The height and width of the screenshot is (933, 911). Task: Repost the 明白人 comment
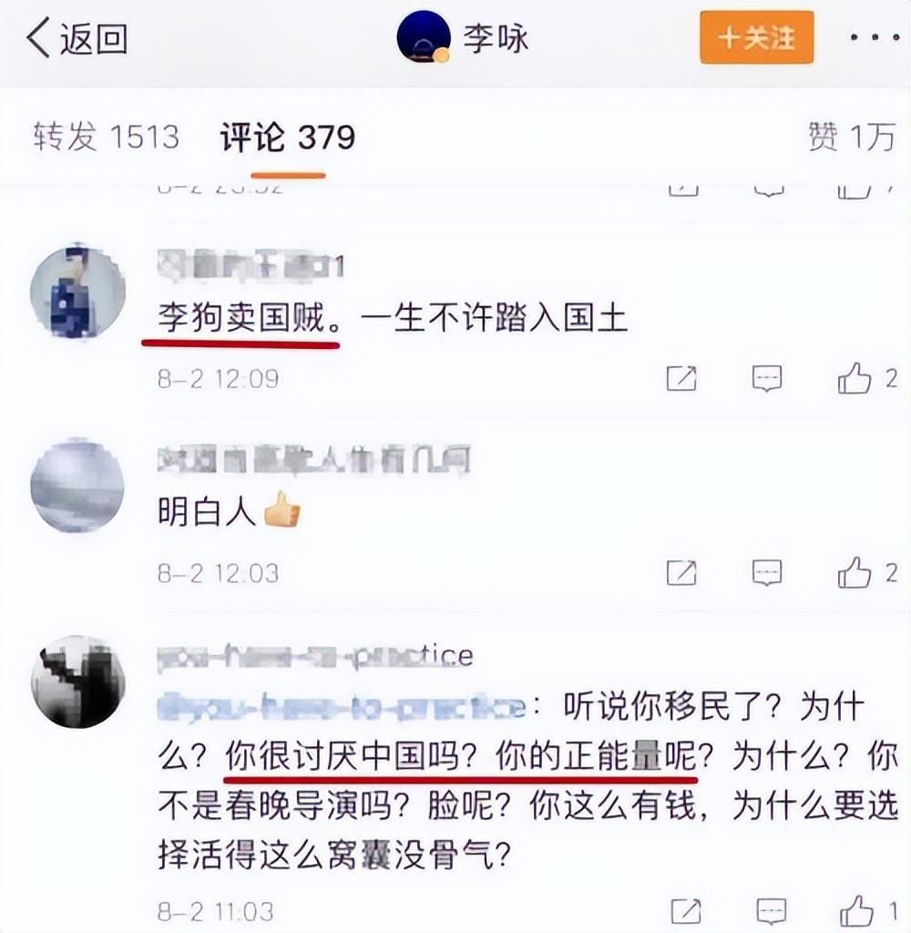tap(681, 573)
